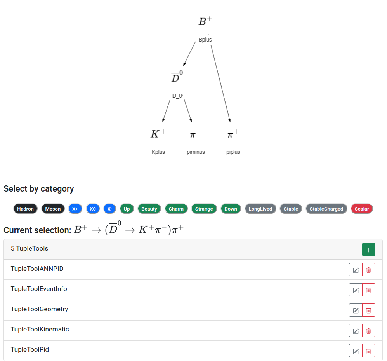Image resolution: width=387 pixels, height=361 pixels.
Task: Edit the TupleToolPid entry
Action: 356,351
